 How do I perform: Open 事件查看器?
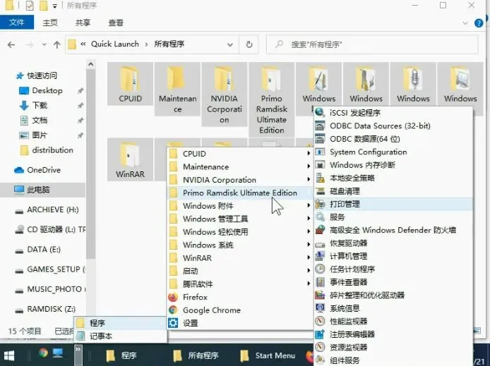(x=393, y=282)
